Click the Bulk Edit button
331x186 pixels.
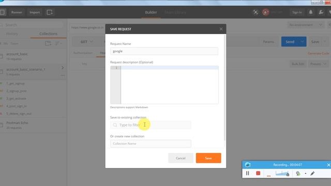click(298, 64)
